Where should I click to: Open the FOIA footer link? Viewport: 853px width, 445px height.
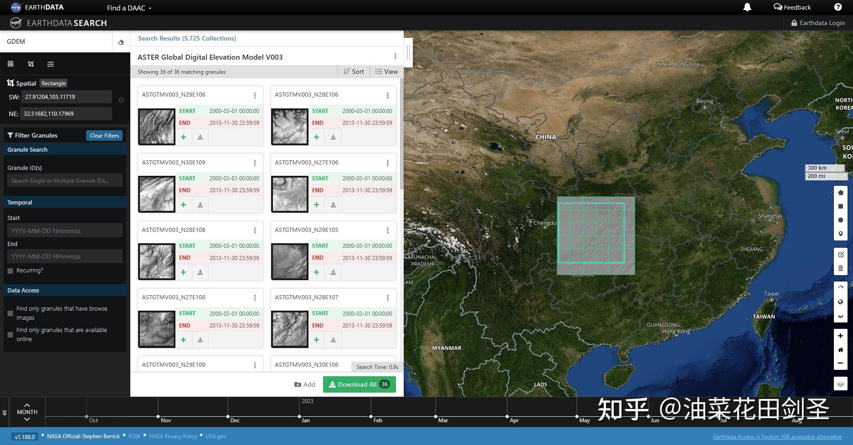click(x=134, y=436)
